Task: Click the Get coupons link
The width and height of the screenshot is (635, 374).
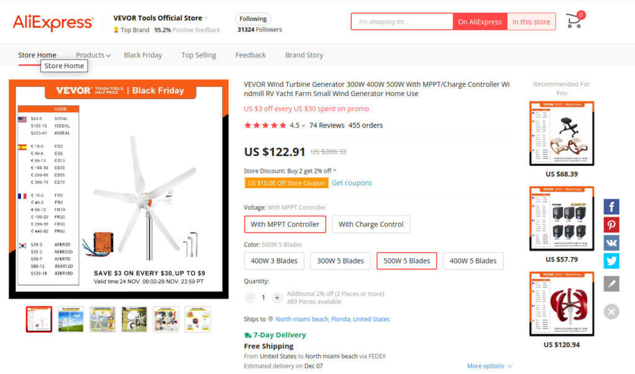Action: (x=352, y=183)
